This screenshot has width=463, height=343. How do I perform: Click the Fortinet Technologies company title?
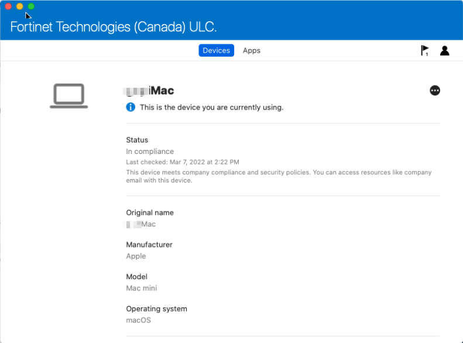tap(114, 27)
